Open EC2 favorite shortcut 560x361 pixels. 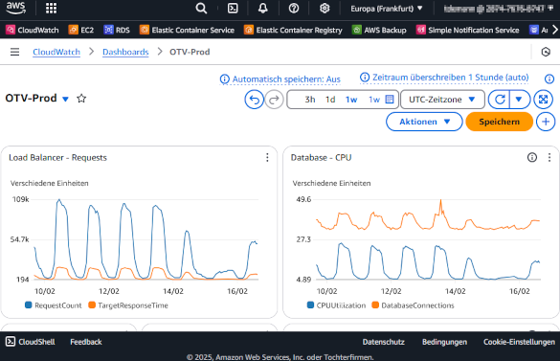81,30
